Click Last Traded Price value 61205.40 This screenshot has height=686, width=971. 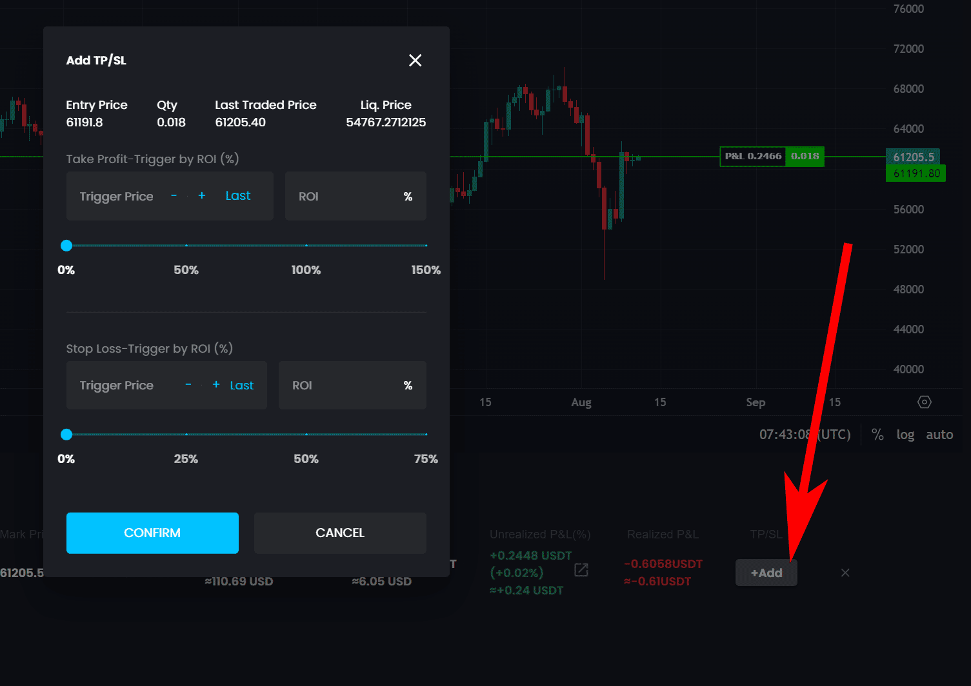point(240,122)
